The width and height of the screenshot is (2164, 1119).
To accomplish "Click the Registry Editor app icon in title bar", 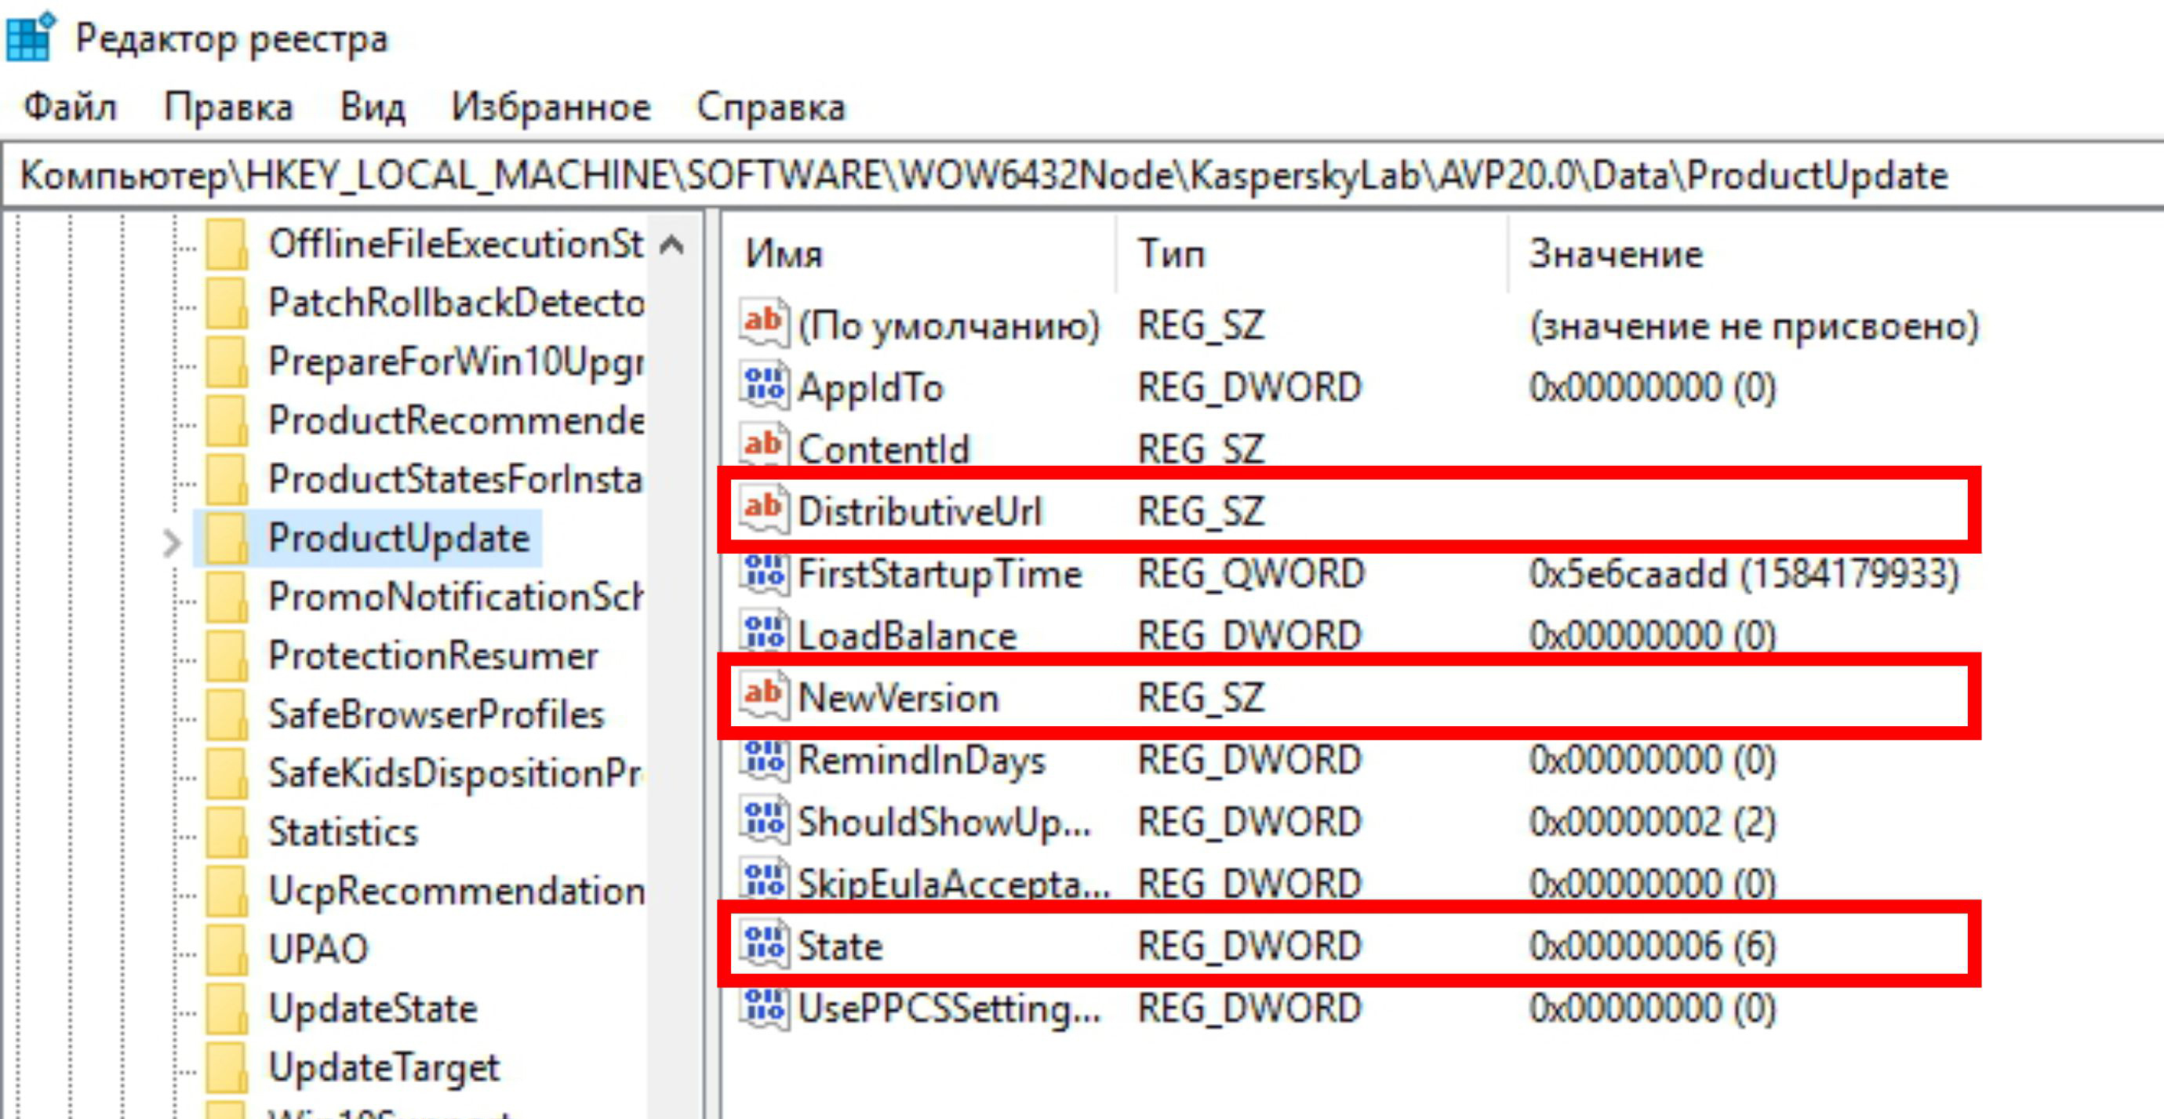I will tap(31, 36).
